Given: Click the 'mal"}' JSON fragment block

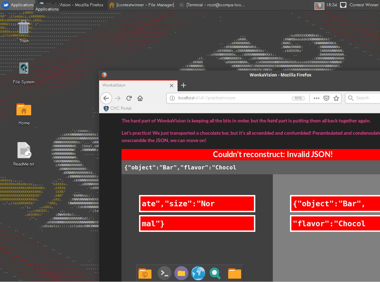Looking at the screenshot, I should [197, 224].
